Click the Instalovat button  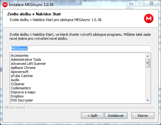(116, 116)
